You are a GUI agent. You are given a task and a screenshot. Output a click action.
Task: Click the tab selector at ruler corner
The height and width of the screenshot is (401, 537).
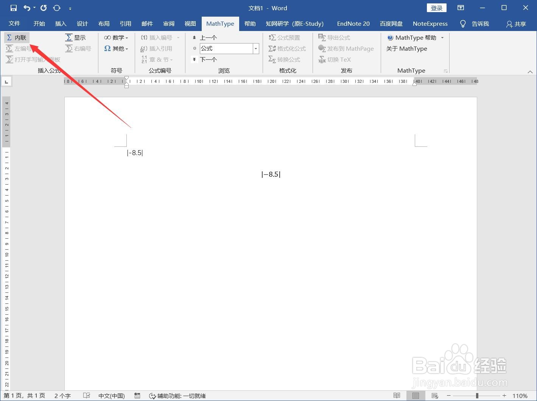(x=6, y=81)
